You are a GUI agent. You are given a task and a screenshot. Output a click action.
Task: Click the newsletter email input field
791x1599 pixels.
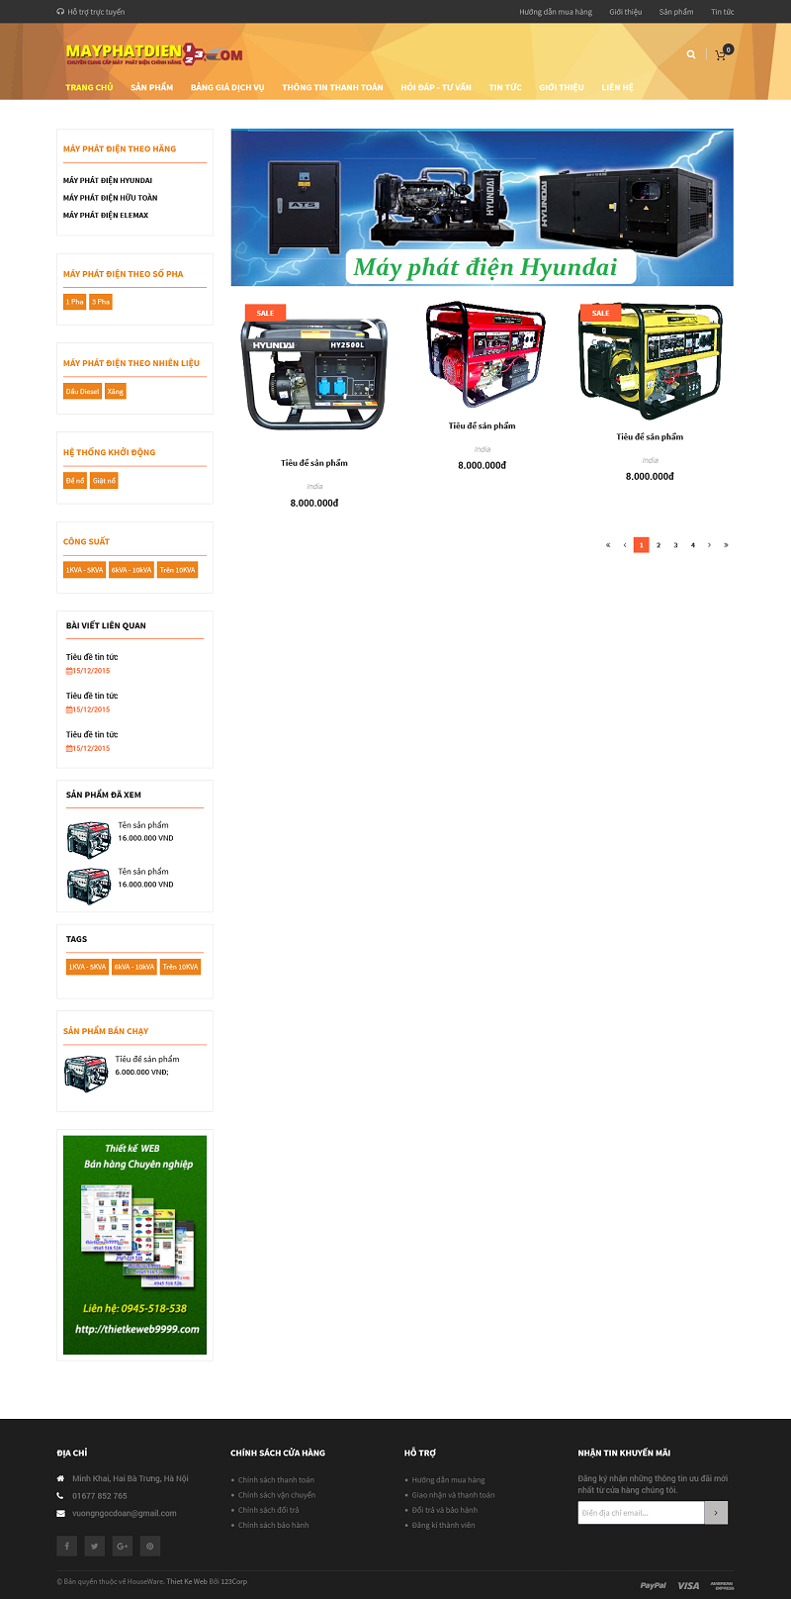[x=641, y=1512]
